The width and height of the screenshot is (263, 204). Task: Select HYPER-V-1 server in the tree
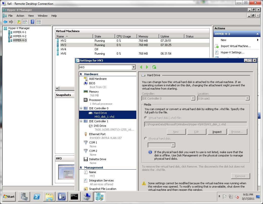tap(19, 32)
